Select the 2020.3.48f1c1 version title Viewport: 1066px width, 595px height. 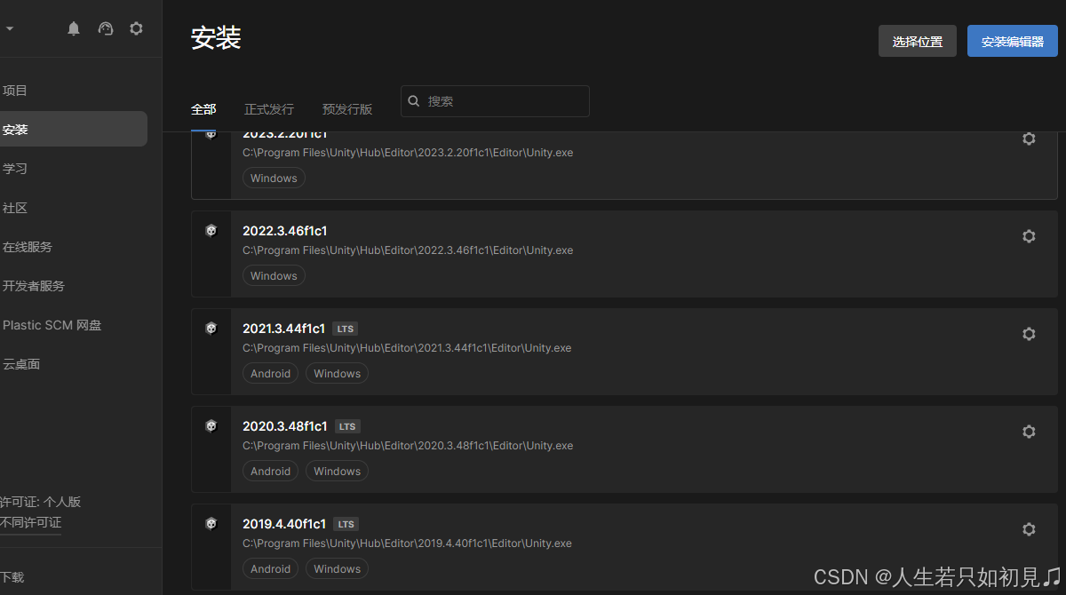(285, 426)
